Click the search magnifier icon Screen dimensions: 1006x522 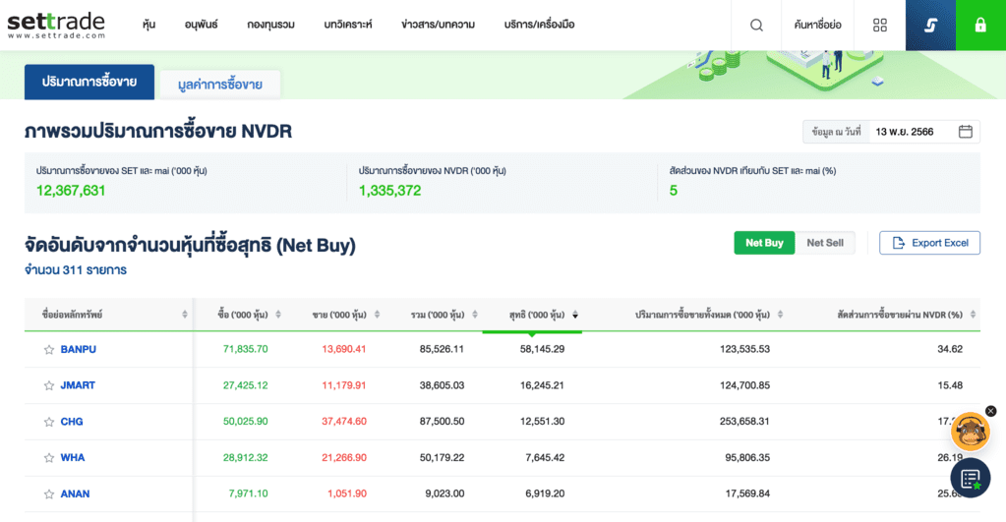(x=756, y=25)
